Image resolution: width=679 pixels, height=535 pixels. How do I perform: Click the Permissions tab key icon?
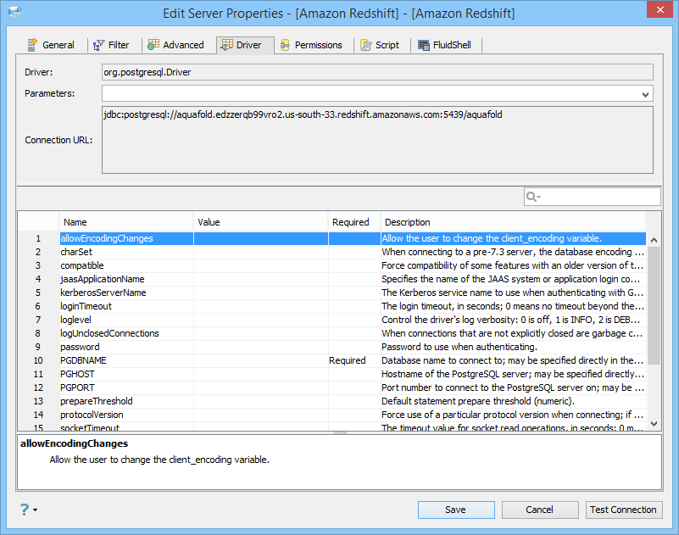coord(285,45)
